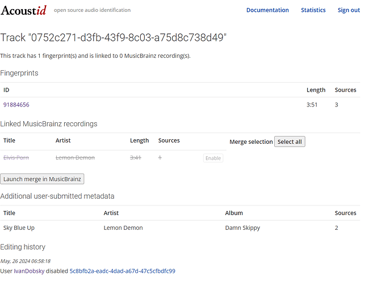Click the Editing history heading
369x283 pixels.
tap(23, 247)
